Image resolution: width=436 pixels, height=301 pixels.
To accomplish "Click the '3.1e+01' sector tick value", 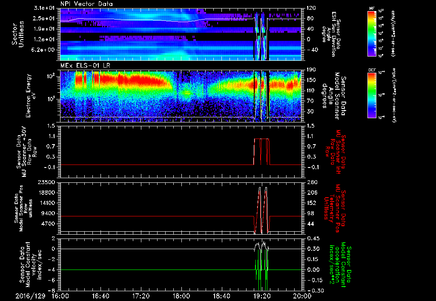I will tap(44, 8).
